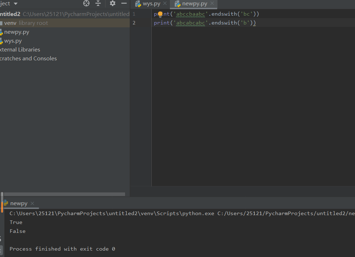Image resolution: width=355 pixels, height=257 pixels.
Task: Click the locate/scroll-from-source target icon
Action: coord(86,3)
